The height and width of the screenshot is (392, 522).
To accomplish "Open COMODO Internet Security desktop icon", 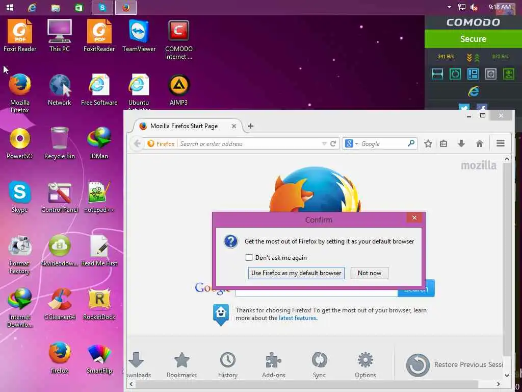I will (x=179, y=39).
